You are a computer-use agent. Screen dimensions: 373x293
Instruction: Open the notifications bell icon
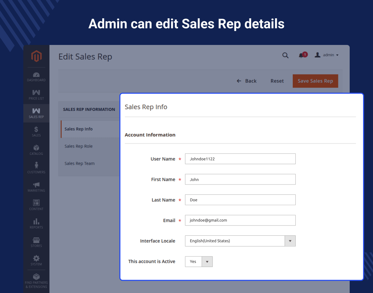click(301, 55)
